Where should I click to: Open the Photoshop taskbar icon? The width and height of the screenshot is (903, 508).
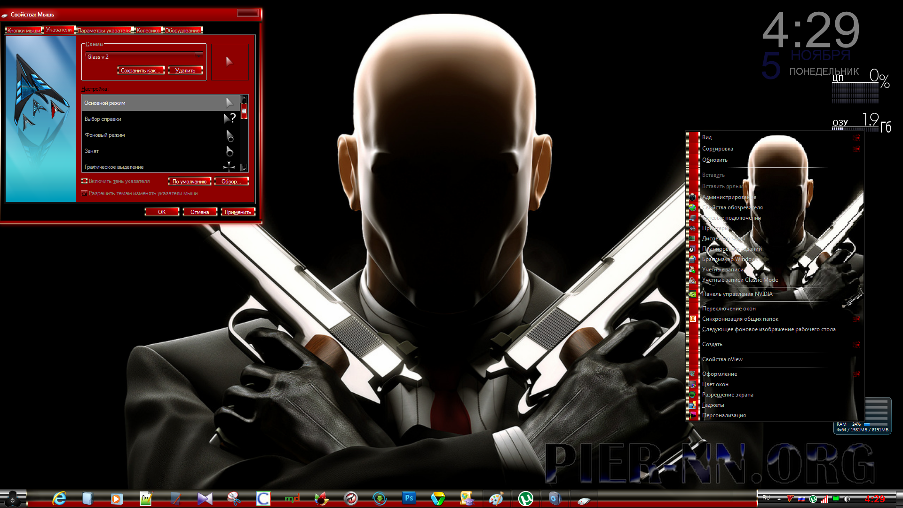coord(409,498)
